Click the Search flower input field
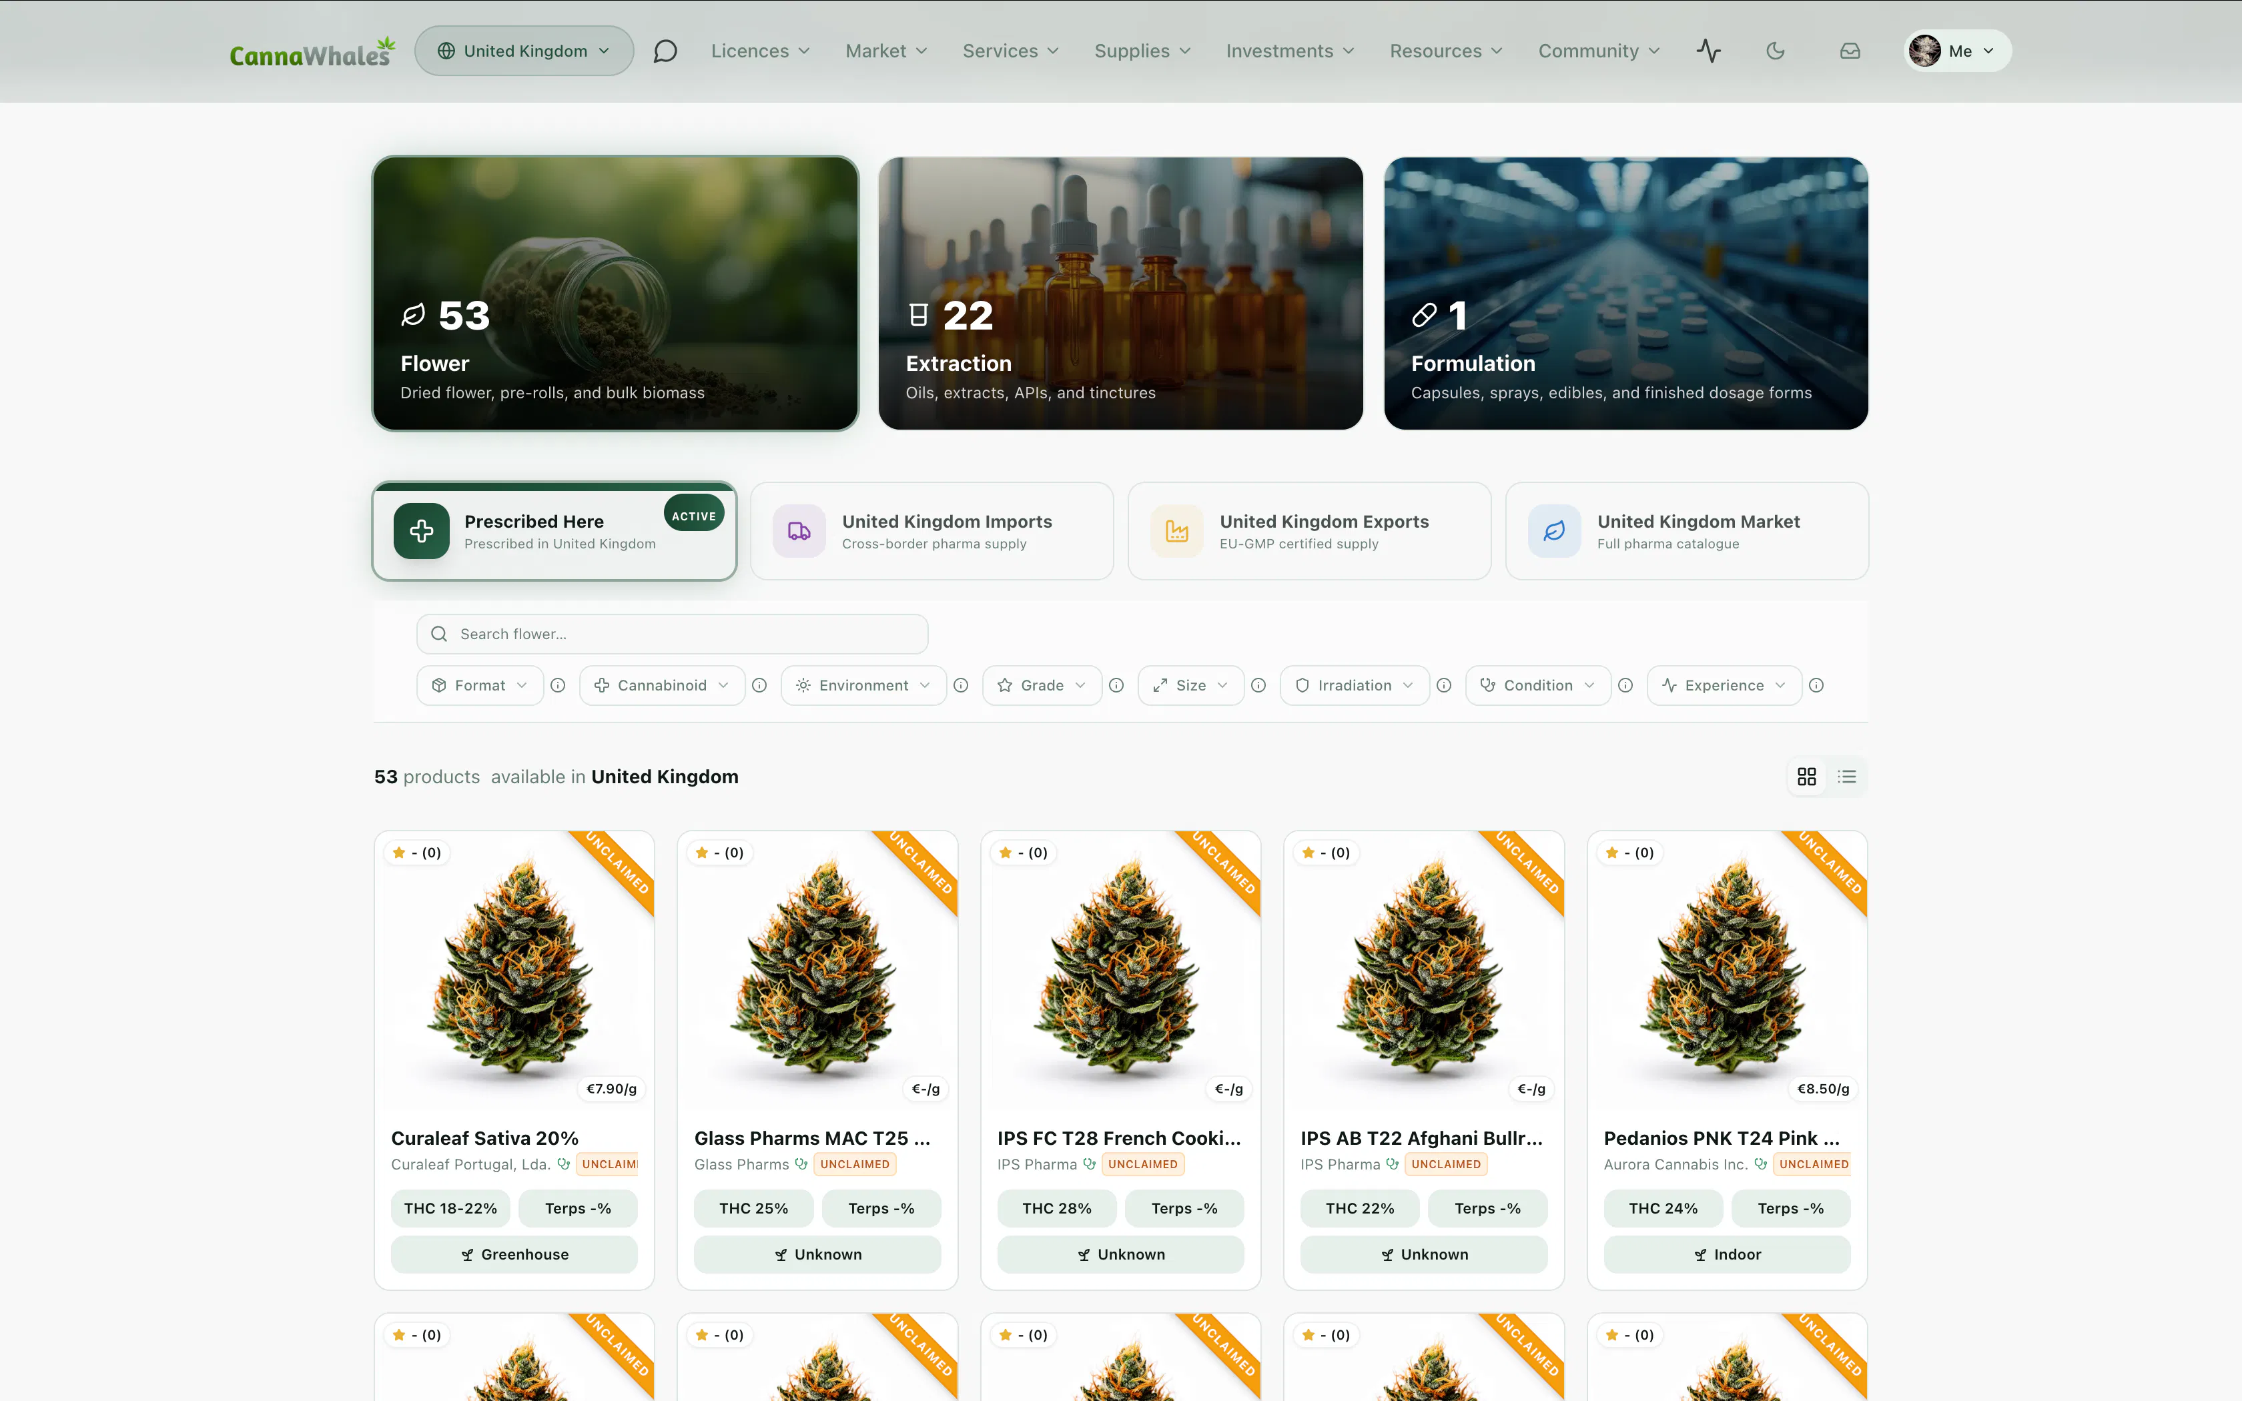The image size is (2242, 1401). coord(672,634)
